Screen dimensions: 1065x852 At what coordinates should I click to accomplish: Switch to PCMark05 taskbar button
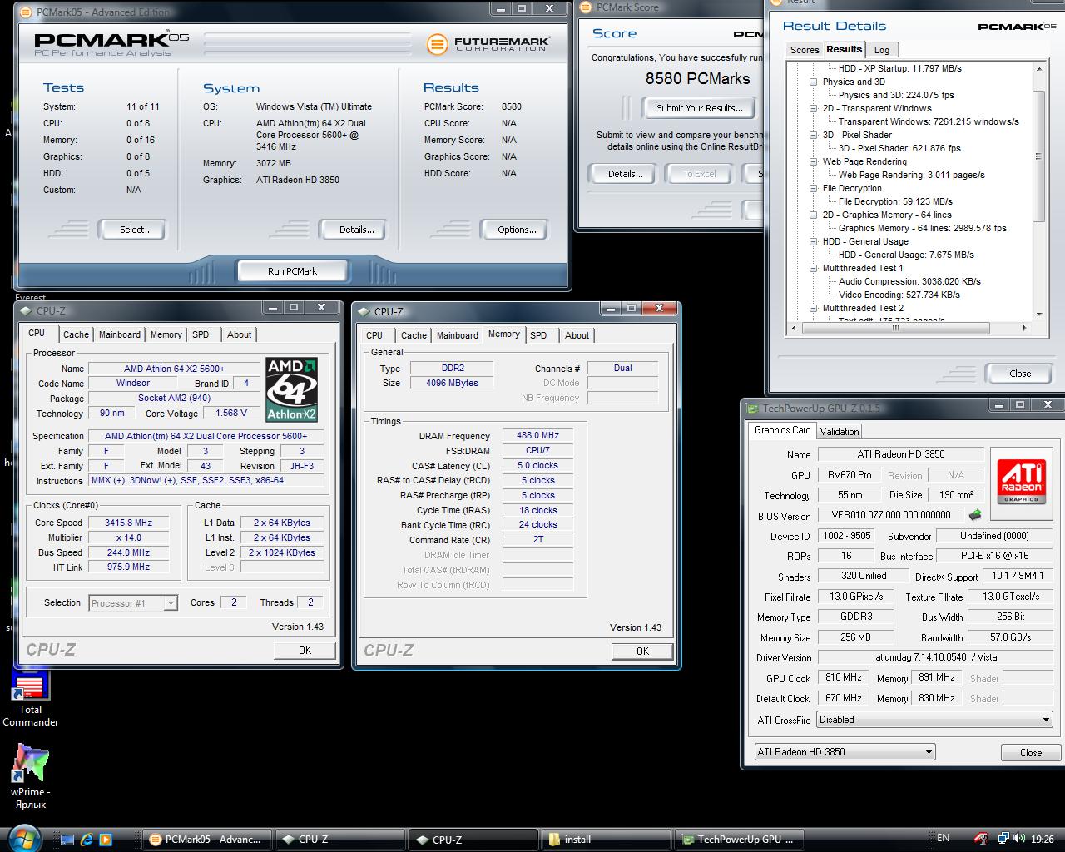coord(207,840)
